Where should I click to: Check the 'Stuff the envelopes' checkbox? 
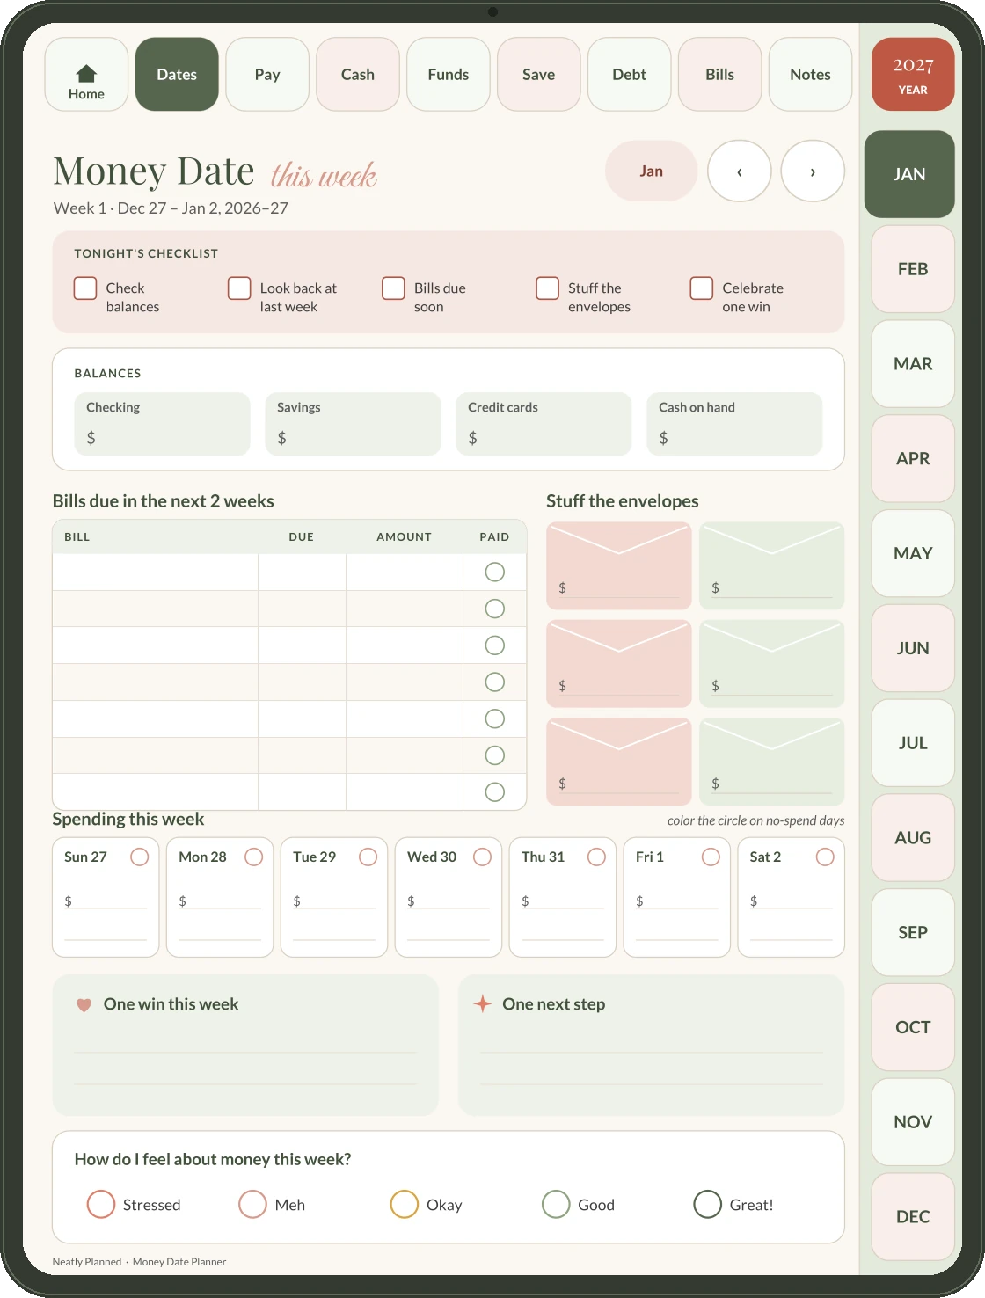click(x=548, y=288)
